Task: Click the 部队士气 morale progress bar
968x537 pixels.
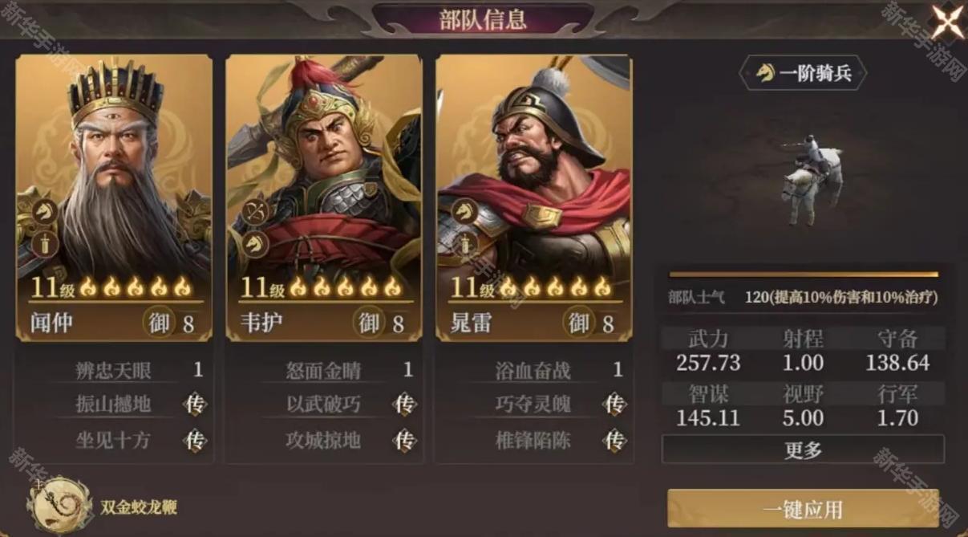Action: (803, 275)
